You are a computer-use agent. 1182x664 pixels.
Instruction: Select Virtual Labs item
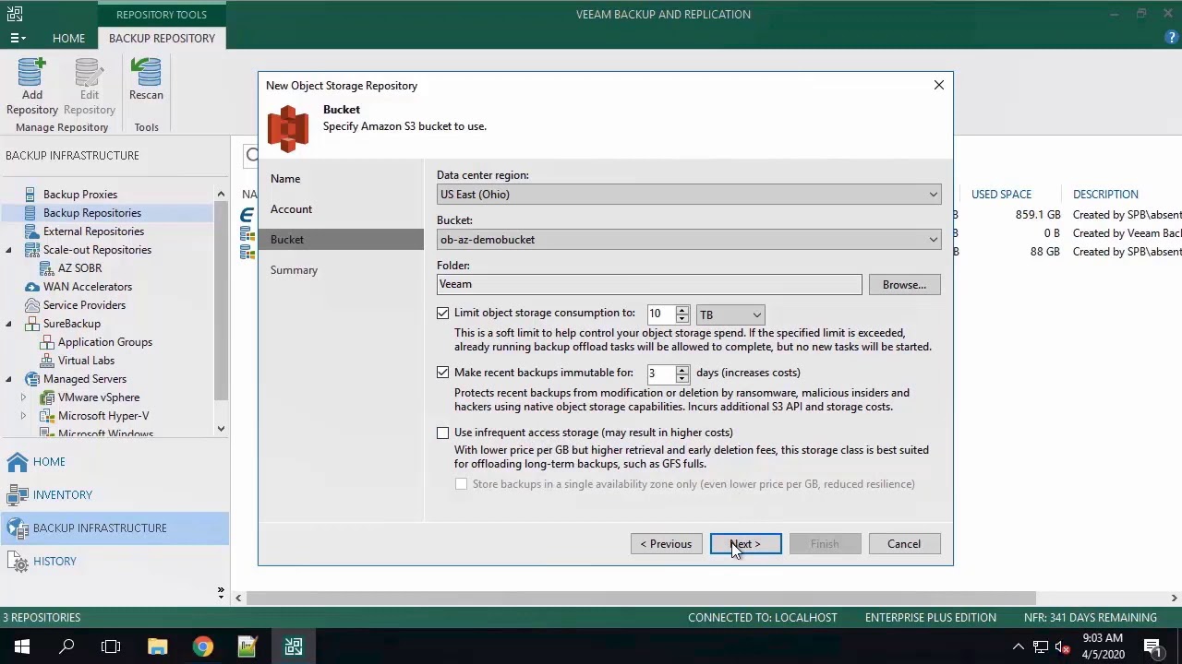[86, 361]
